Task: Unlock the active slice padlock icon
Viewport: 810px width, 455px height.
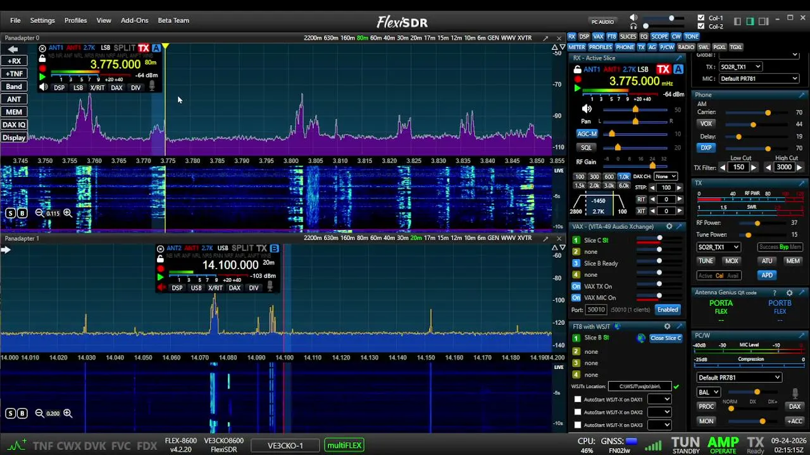Action: [x=577, y=69]
